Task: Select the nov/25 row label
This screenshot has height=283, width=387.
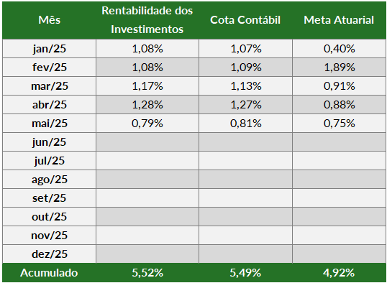Action: coord(50,236)
